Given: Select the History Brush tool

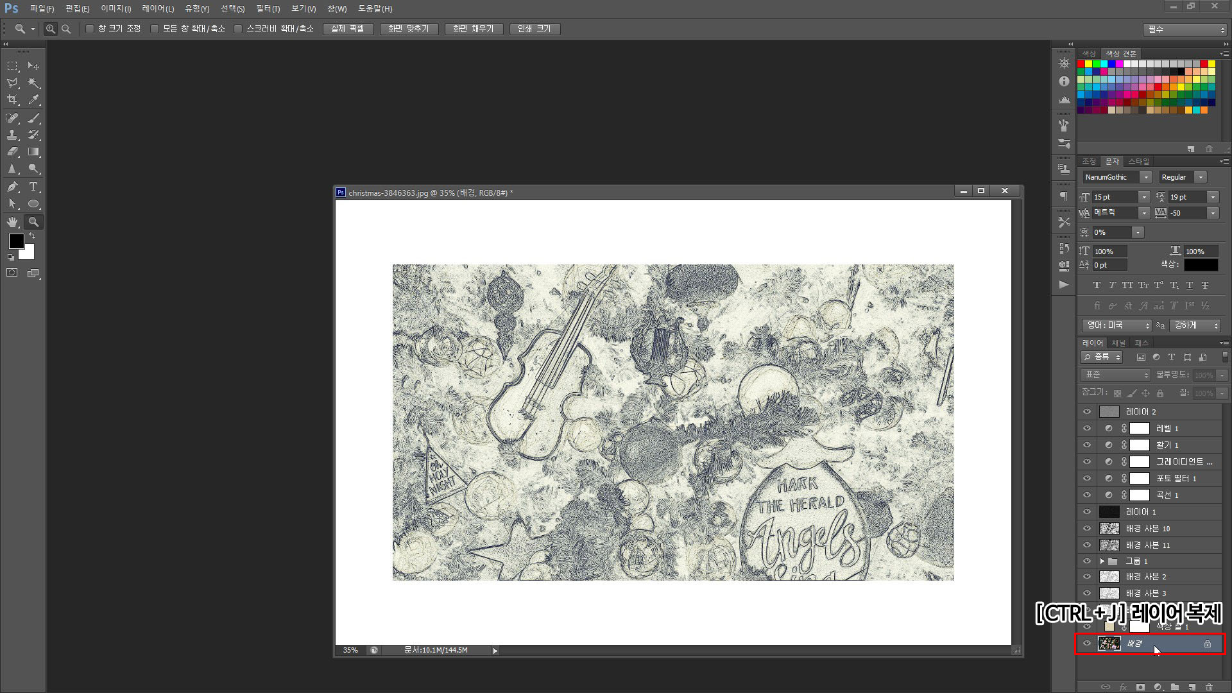Looking at the screenshot, I should pos(33,135).
